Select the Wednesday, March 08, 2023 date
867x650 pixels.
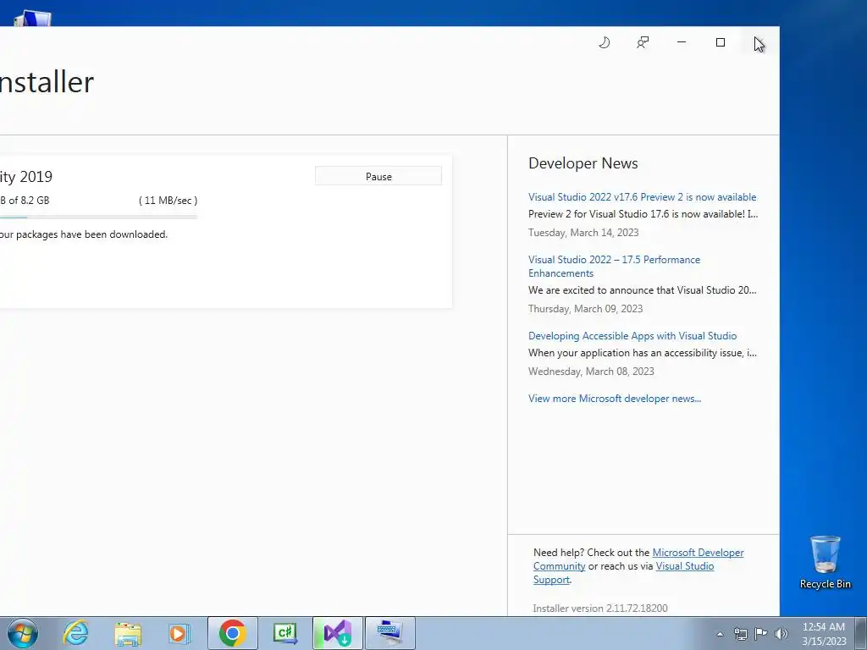pos(591,372)
